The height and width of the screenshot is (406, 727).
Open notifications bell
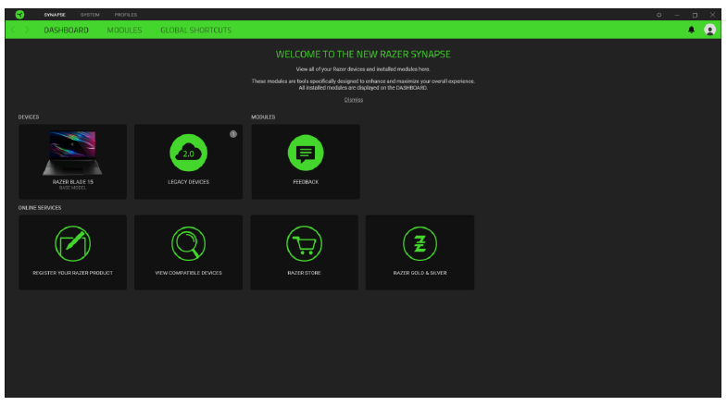tap(691, 30)
